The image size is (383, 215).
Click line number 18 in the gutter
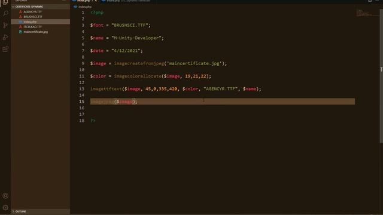pos(81,121)
